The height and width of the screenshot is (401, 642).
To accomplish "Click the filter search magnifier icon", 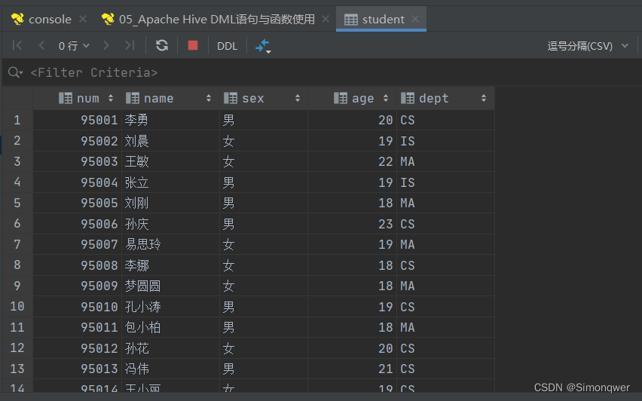I will [15, 72].
